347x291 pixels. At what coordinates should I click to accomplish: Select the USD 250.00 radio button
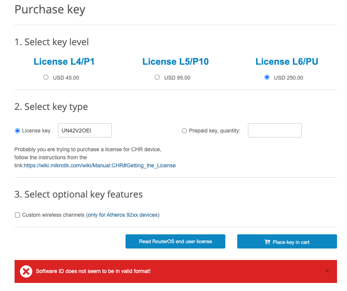coord(267,77)
